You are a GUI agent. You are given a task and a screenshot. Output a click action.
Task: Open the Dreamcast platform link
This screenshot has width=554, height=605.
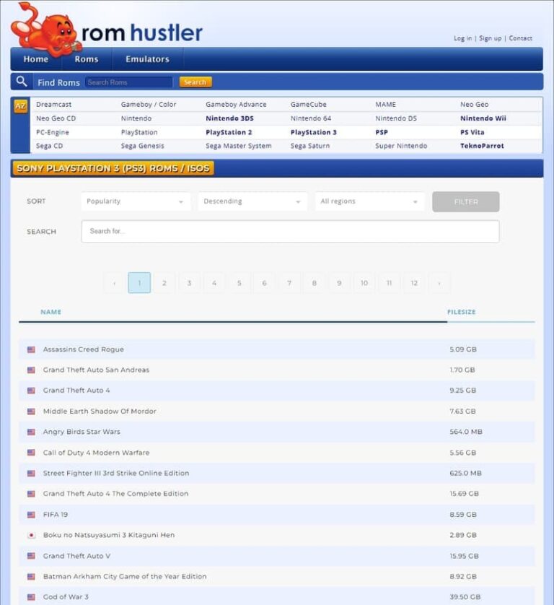53,105
